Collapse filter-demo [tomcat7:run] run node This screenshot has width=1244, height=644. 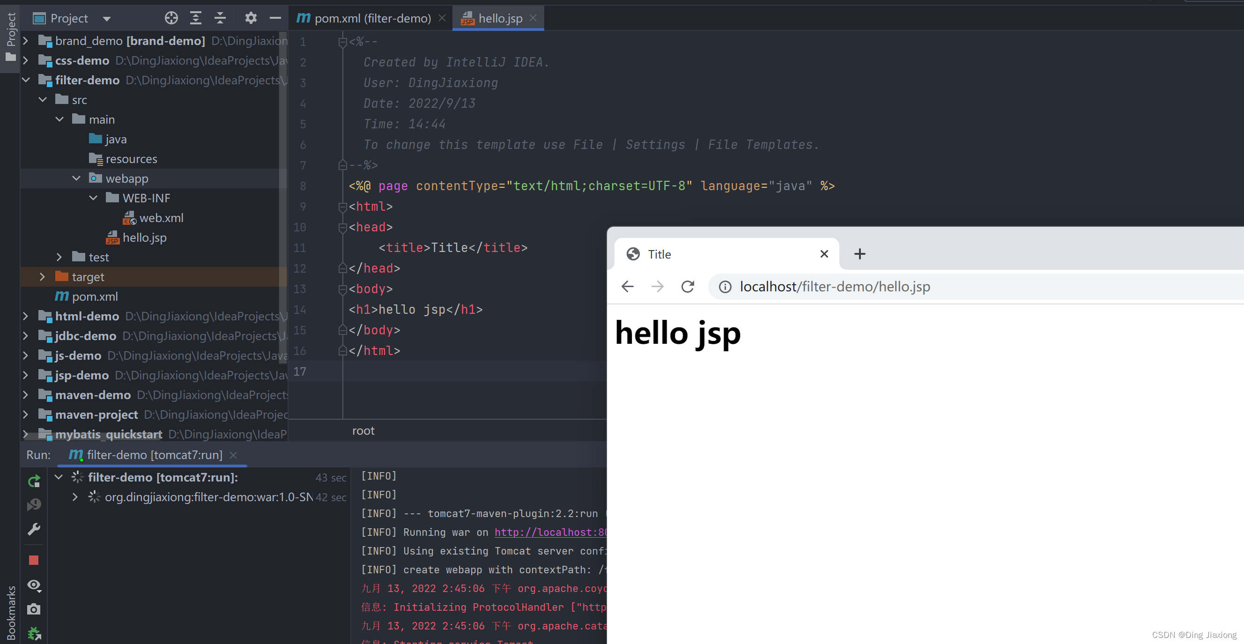tap(59, 477)
